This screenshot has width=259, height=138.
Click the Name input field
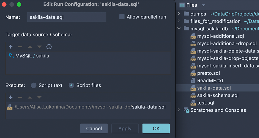[x=67, y=17]
